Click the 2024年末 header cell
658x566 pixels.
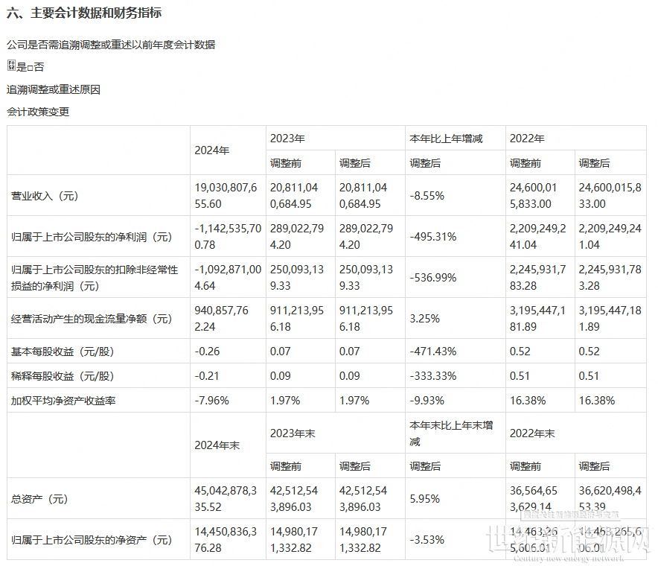(x=217, y=445)
